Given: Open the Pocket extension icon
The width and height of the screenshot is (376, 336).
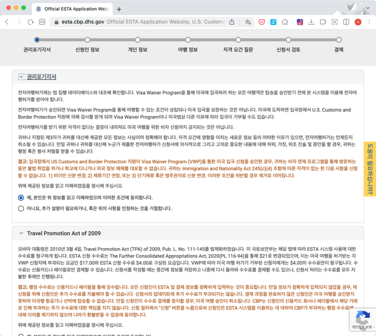Looking at the screenshot, I should click(262, 22).
